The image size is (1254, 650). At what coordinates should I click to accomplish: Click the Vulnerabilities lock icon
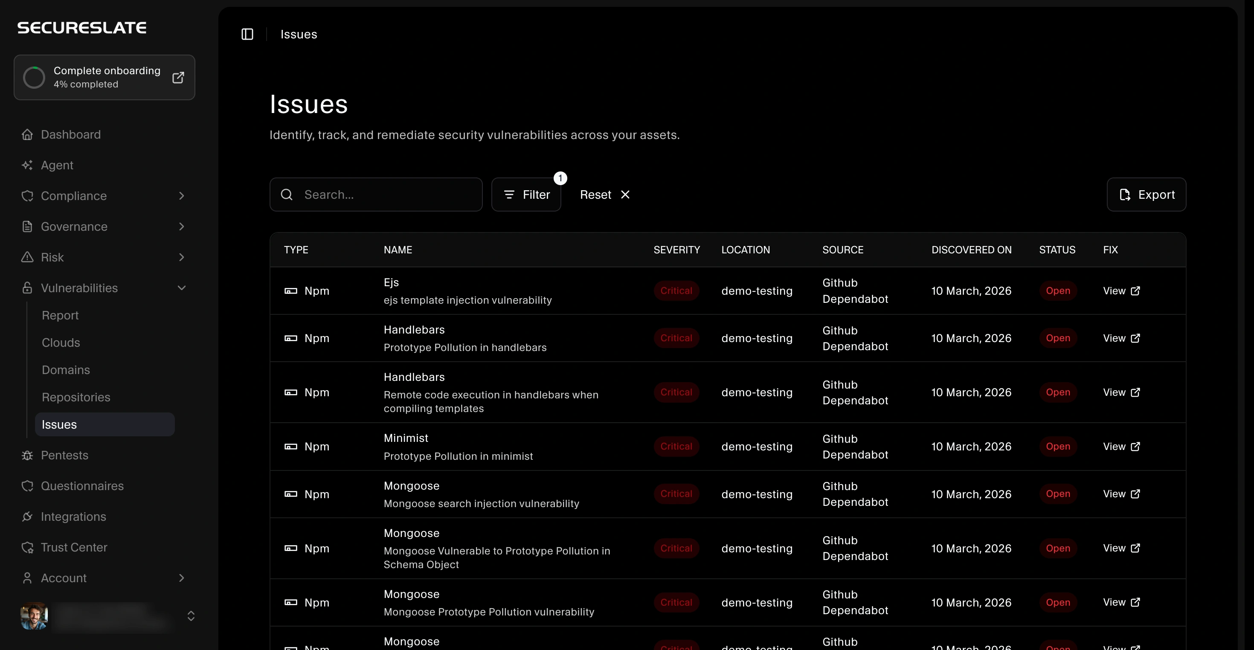tap(28, 288)
